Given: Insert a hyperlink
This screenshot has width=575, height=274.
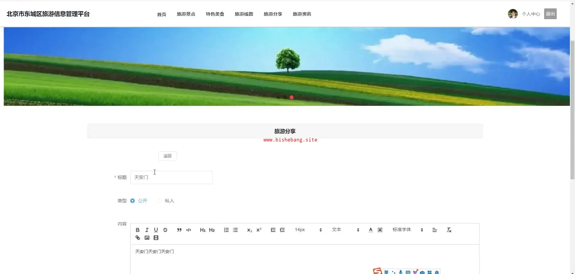Looking at the screenshot, I should pyautogui.click(x=137, y=238).
